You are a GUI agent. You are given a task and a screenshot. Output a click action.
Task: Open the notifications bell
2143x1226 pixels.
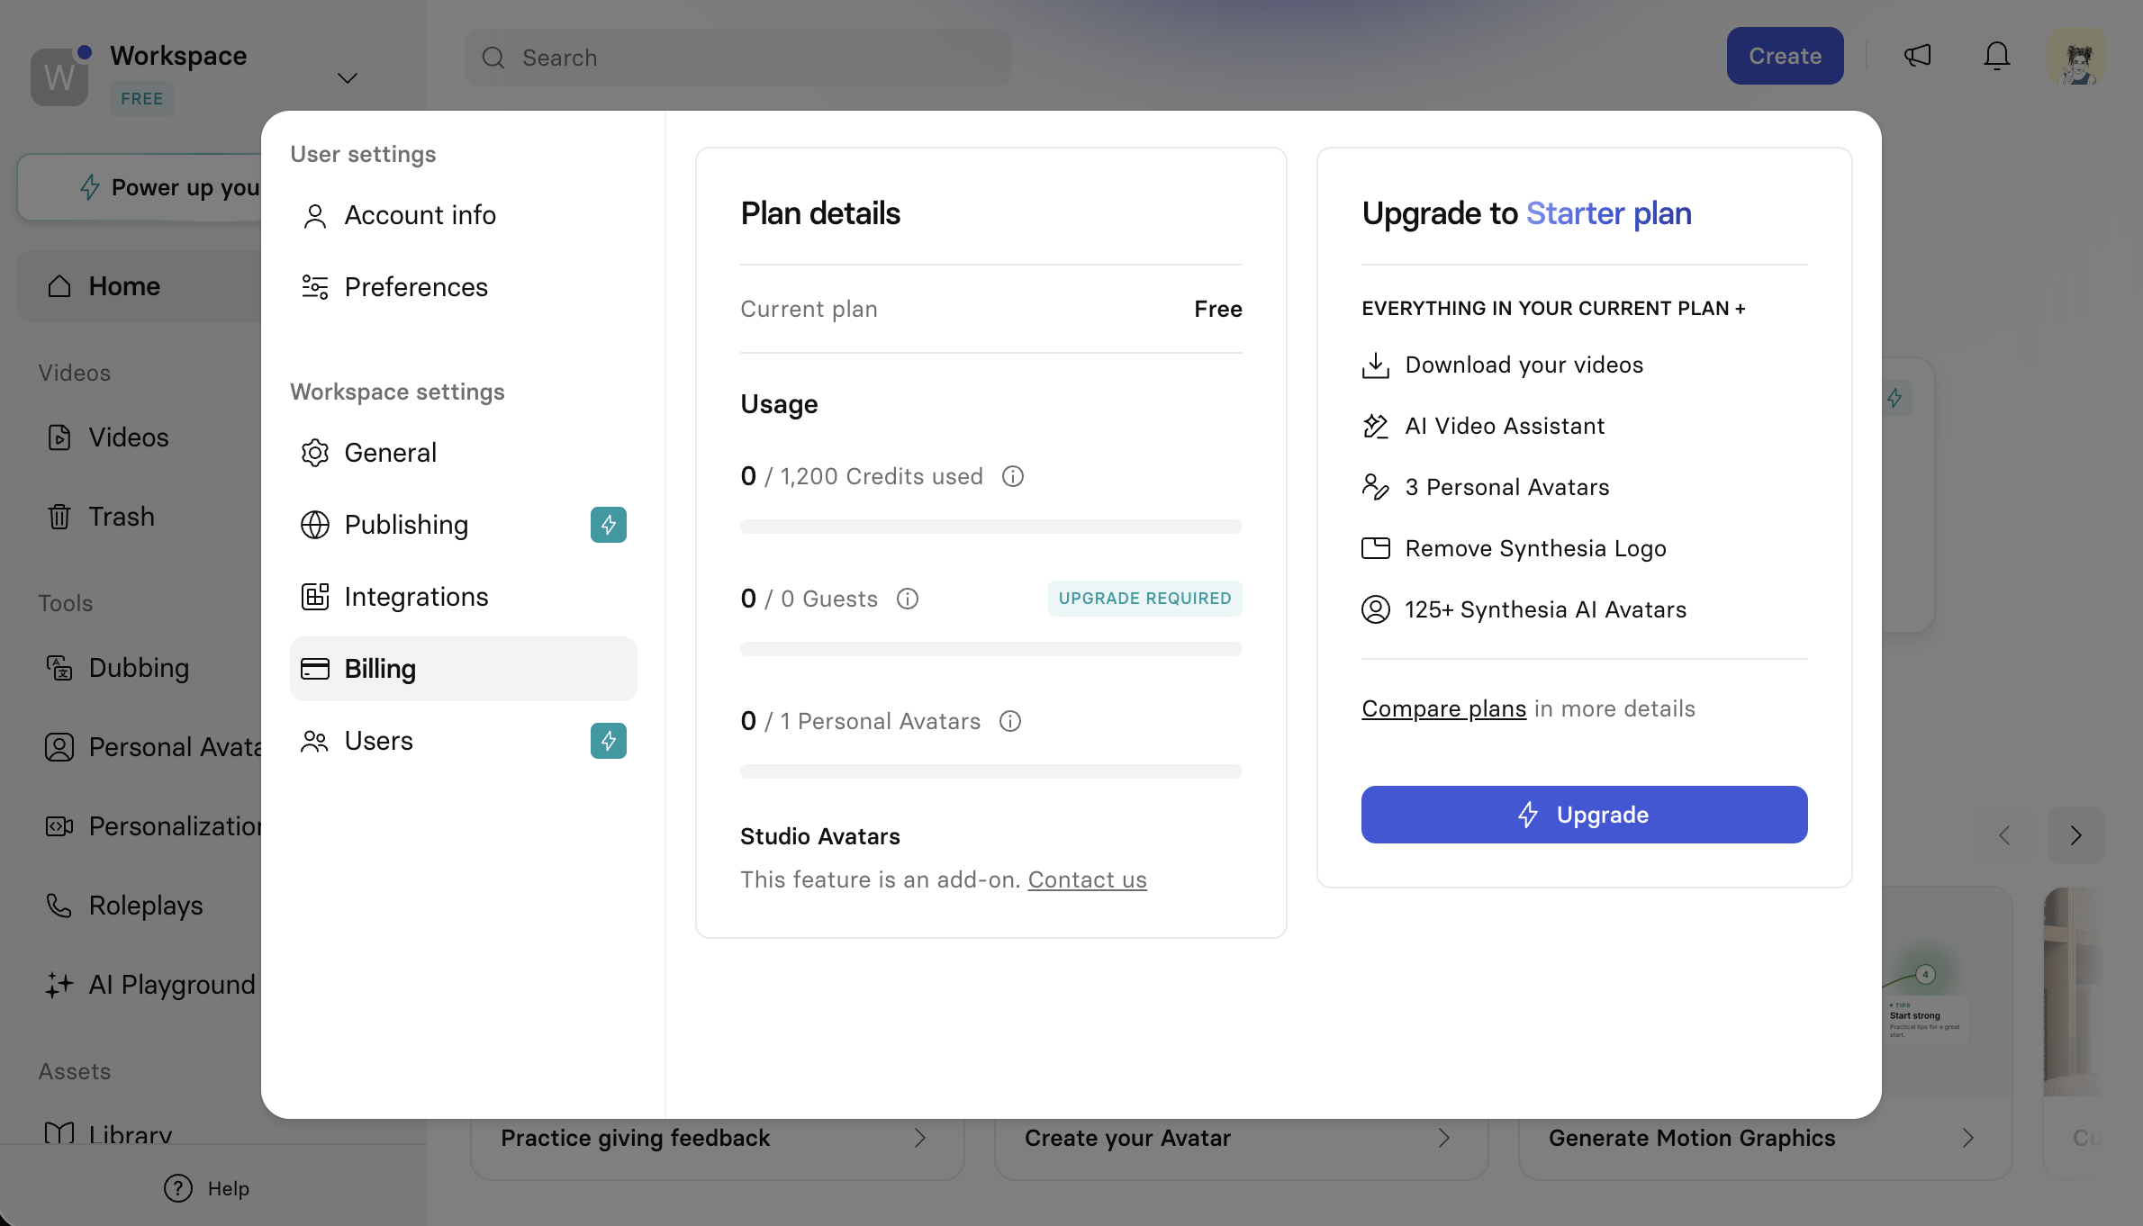1996,56
